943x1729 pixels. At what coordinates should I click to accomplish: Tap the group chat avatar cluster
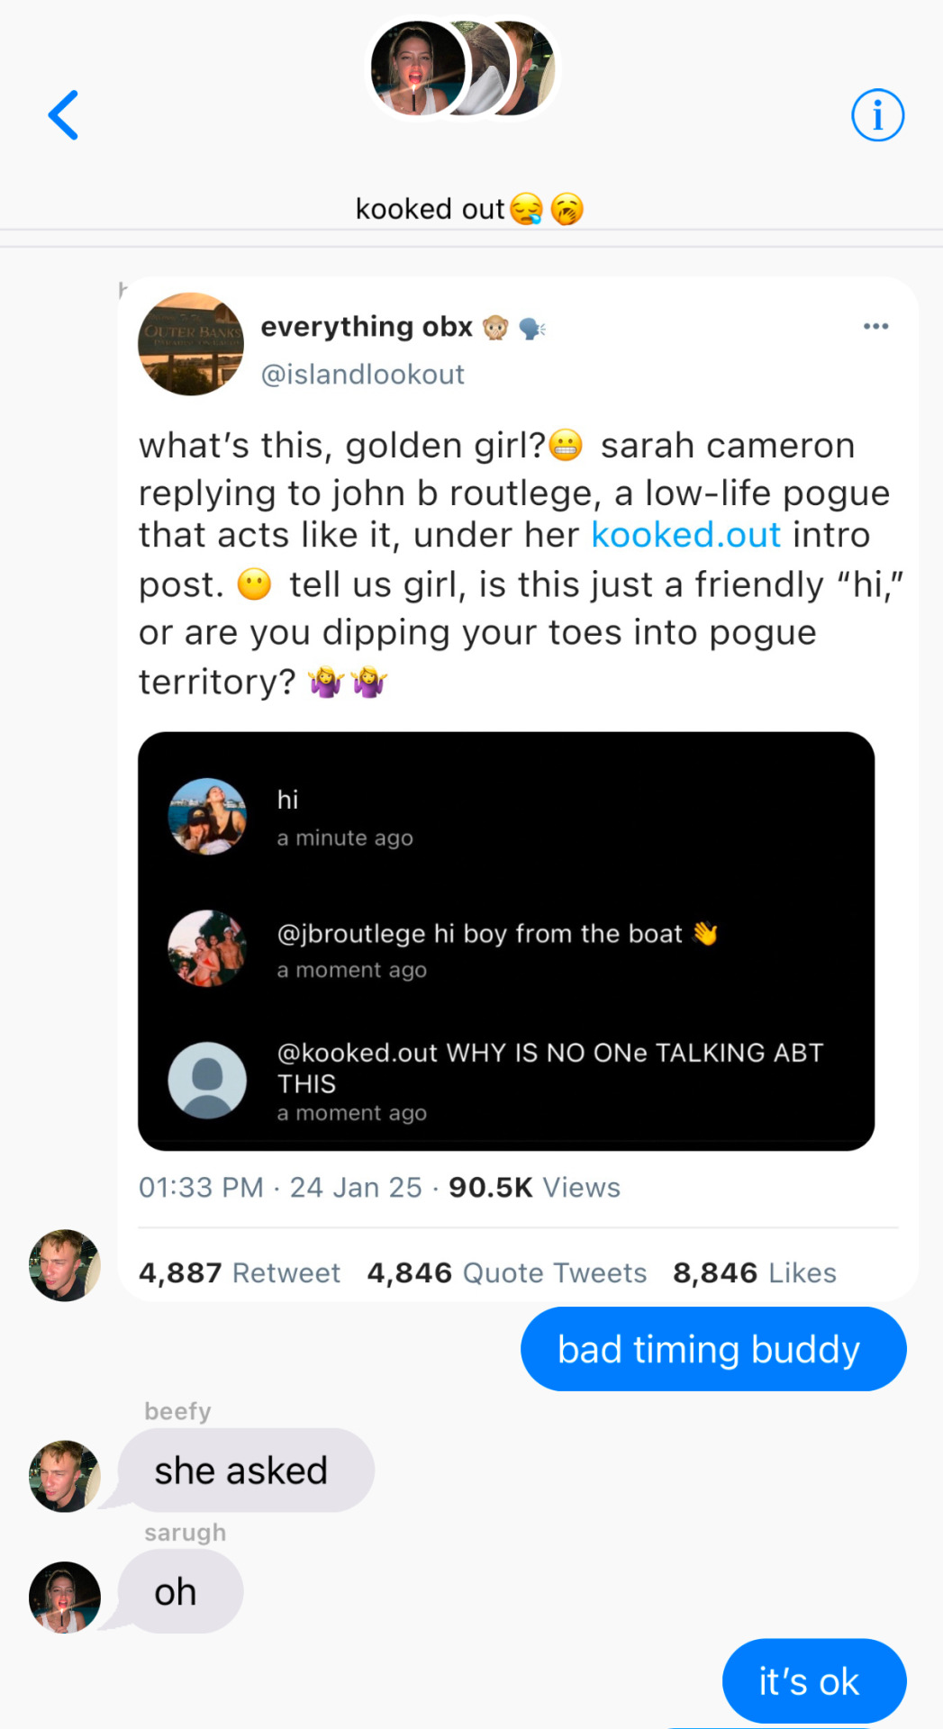pyautogui.click(x=464, y=68)
